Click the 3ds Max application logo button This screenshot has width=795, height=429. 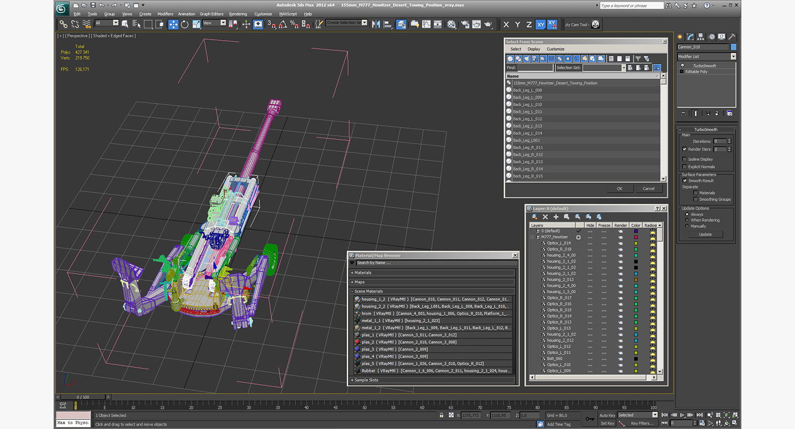tap(62, 8)
